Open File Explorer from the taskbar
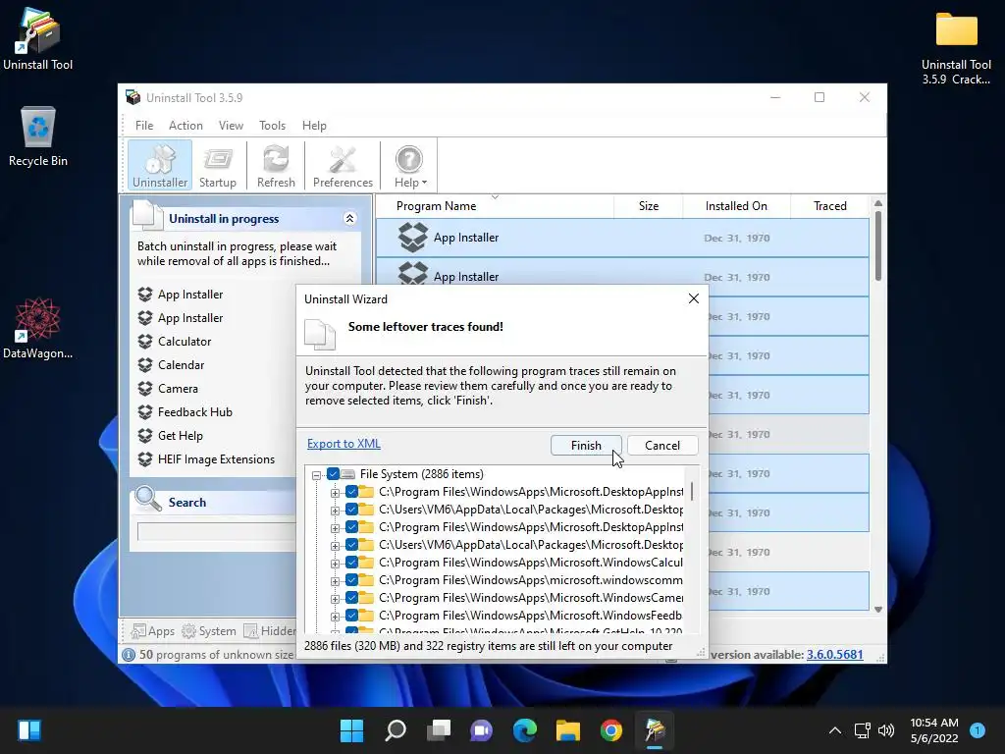 [568, 730]
